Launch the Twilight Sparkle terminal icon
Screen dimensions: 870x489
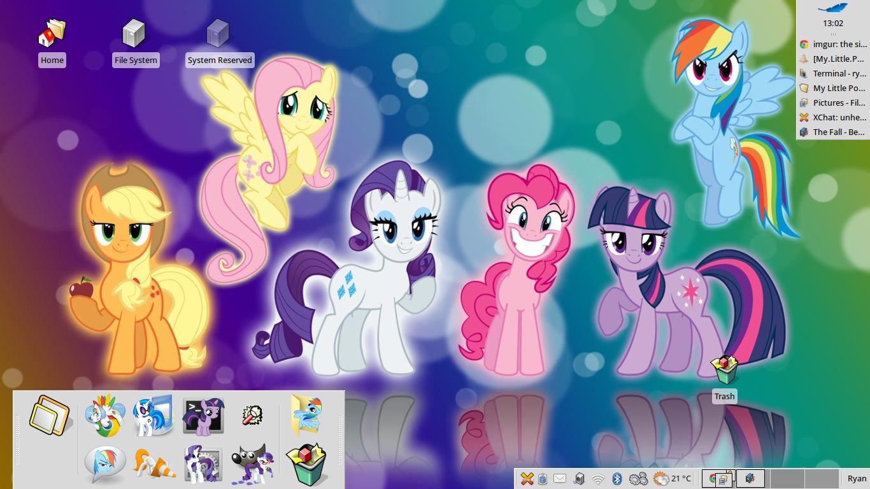tap(203, 416)
